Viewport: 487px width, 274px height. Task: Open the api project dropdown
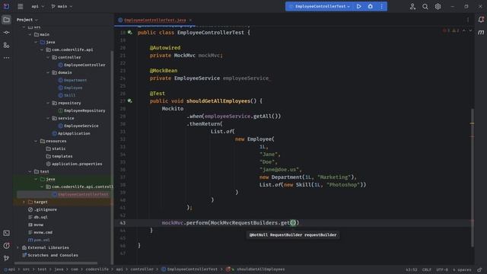pyautogui.click(x=38, y=6)
